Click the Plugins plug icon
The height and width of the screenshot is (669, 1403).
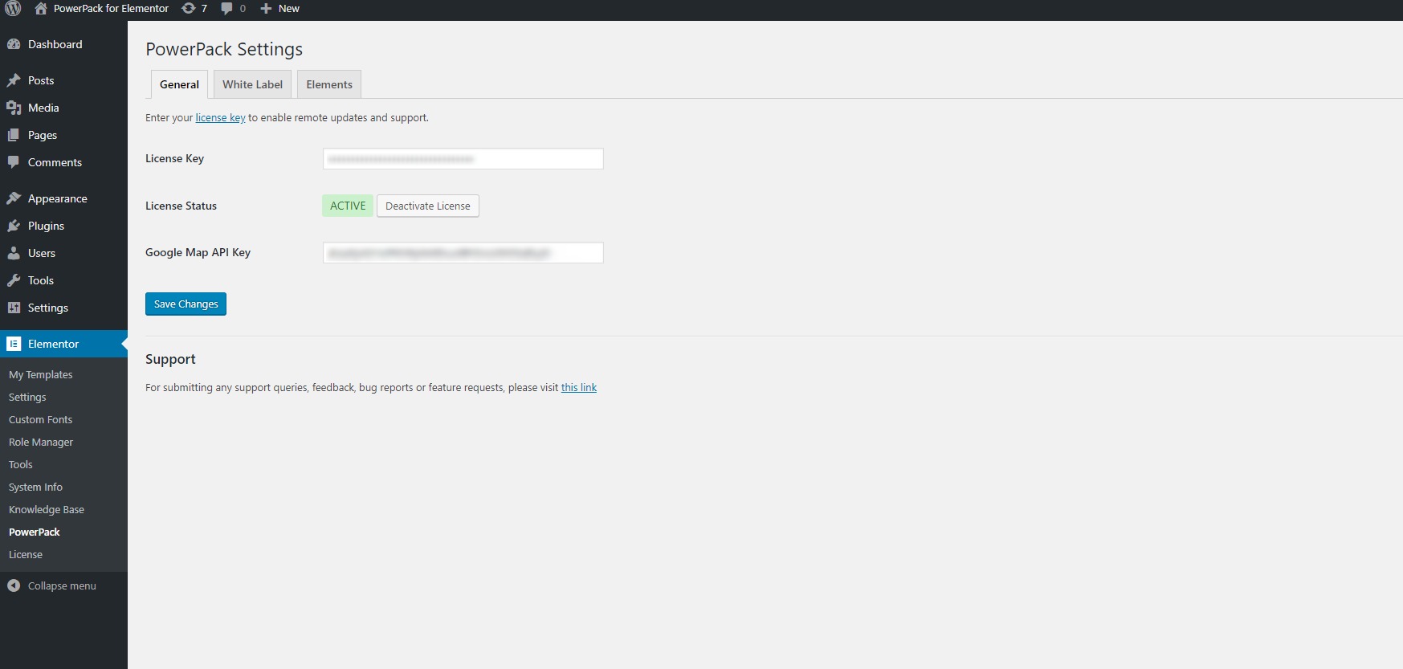click(14, 226)
